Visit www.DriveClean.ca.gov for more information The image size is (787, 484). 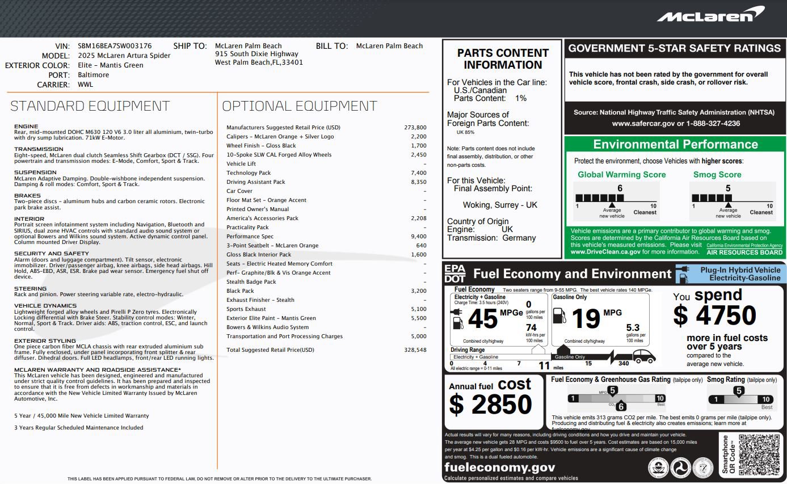coord(605,251)
